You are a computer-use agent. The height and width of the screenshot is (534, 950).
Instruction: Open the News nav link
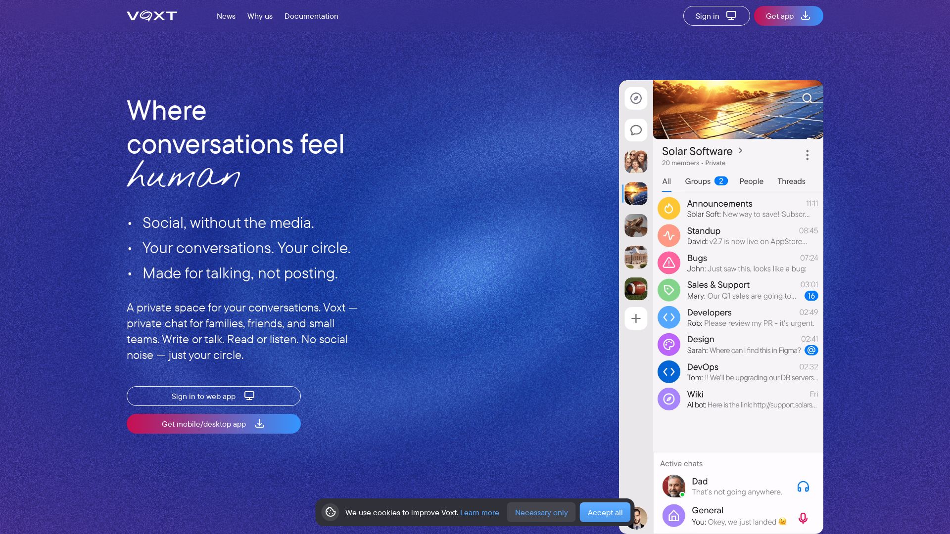click(x=226, y=16)
